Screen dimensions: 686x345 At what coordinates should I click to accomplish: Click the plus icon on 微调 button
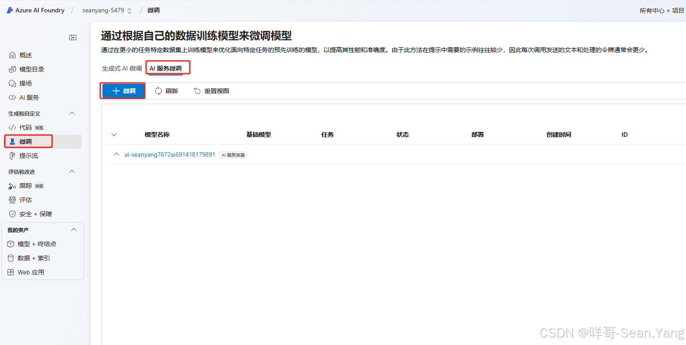116,91
